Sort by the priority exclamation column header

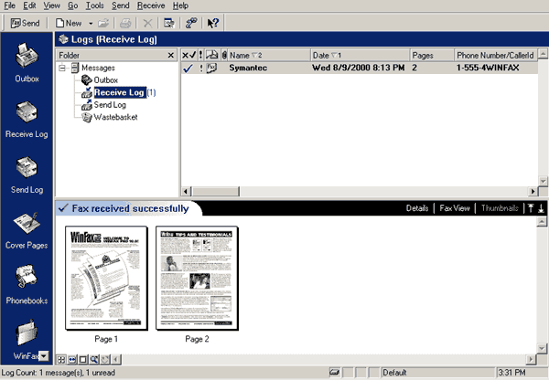coord(200,55)
